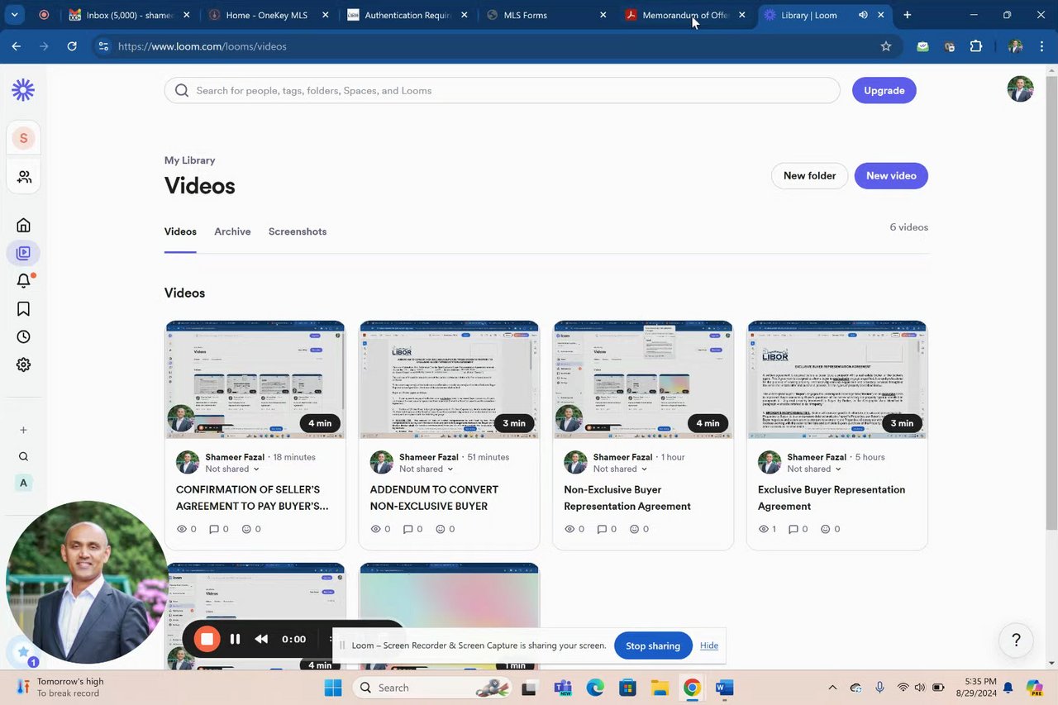Click the Loom search field

coord(503,90)
